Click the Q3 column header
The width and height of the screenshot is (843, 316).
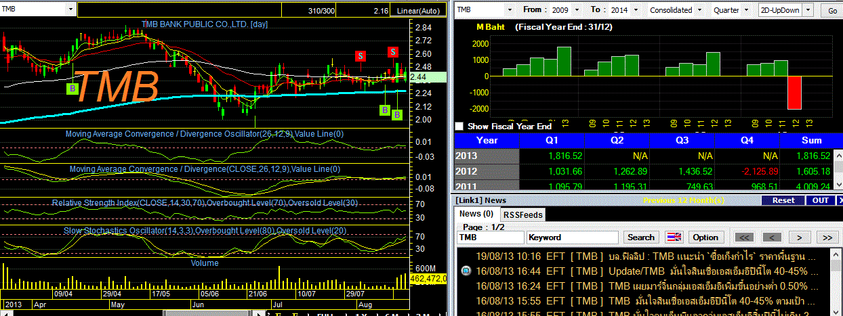pyautogui.click(x=682, y=141)
